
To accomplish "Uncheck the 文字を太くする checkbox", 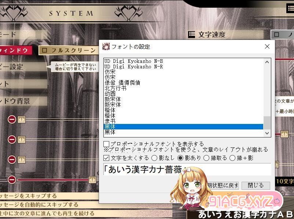I will click(x=106, y=158).
